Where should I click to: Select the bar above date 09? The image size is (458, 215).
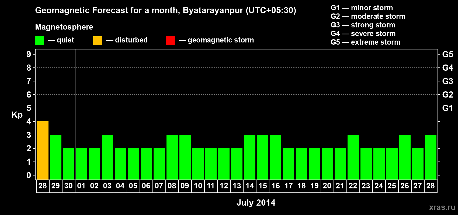tap(185, 157)
